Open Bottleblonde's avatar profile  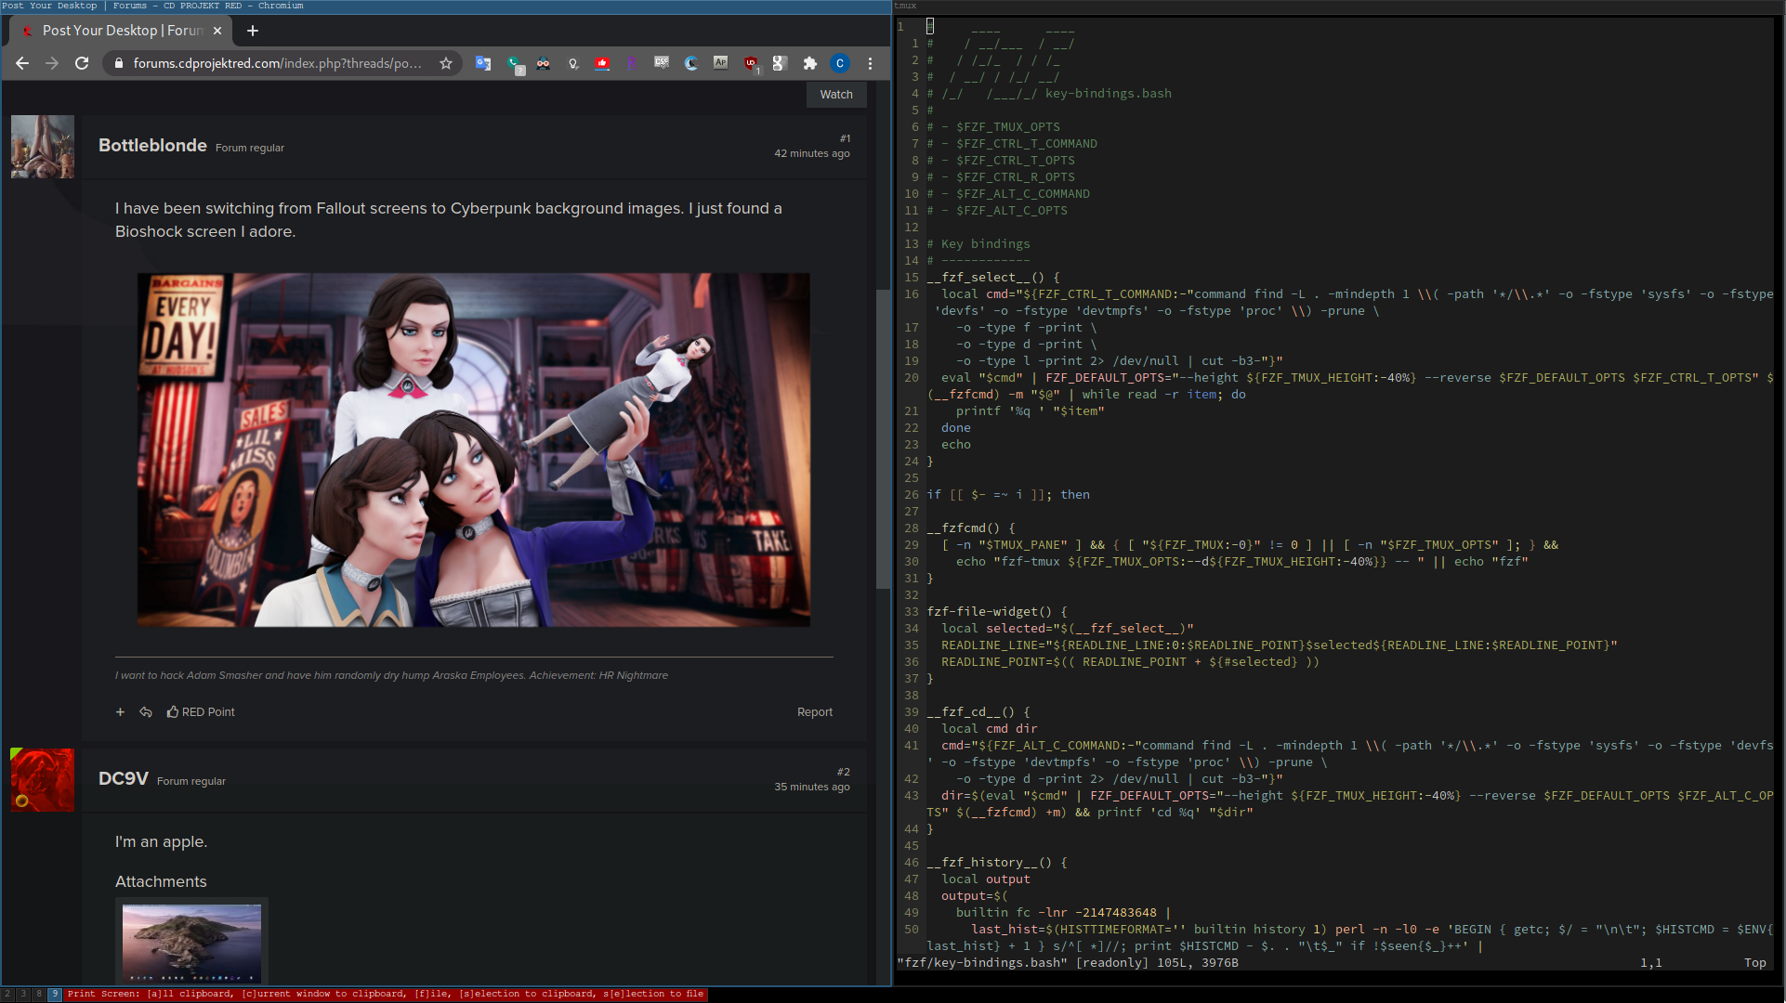43,147
